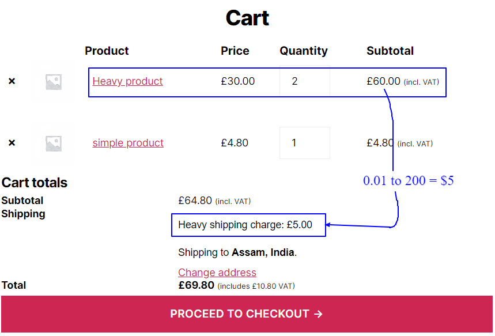
Task: Click the Change address link
Action: coord(217,272)
